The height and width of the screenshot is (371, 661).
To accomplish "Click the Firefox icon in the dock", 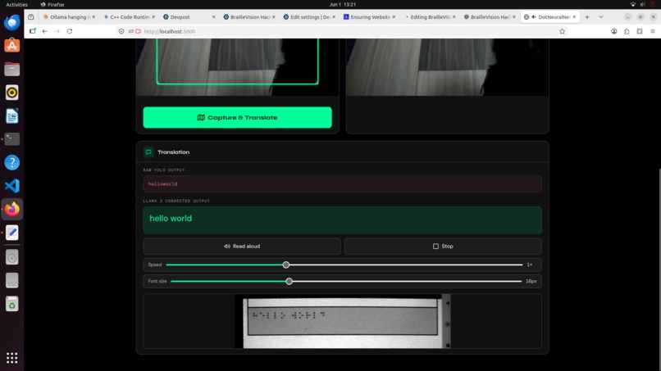I will click(11, 210).
